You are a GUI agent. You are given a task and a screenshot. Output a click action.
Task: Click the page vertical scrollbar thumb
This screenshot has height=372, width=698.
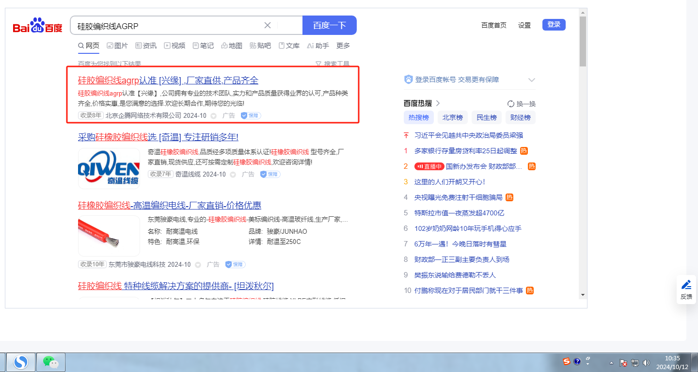click(583, 41)
